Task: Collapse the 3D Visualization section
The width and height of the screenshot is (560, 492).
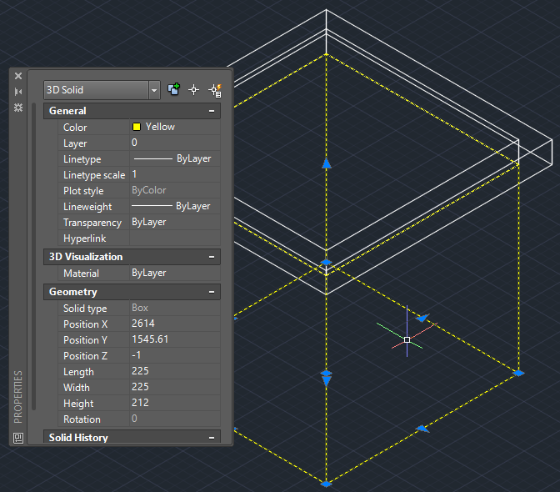Action: pos(212,257)
